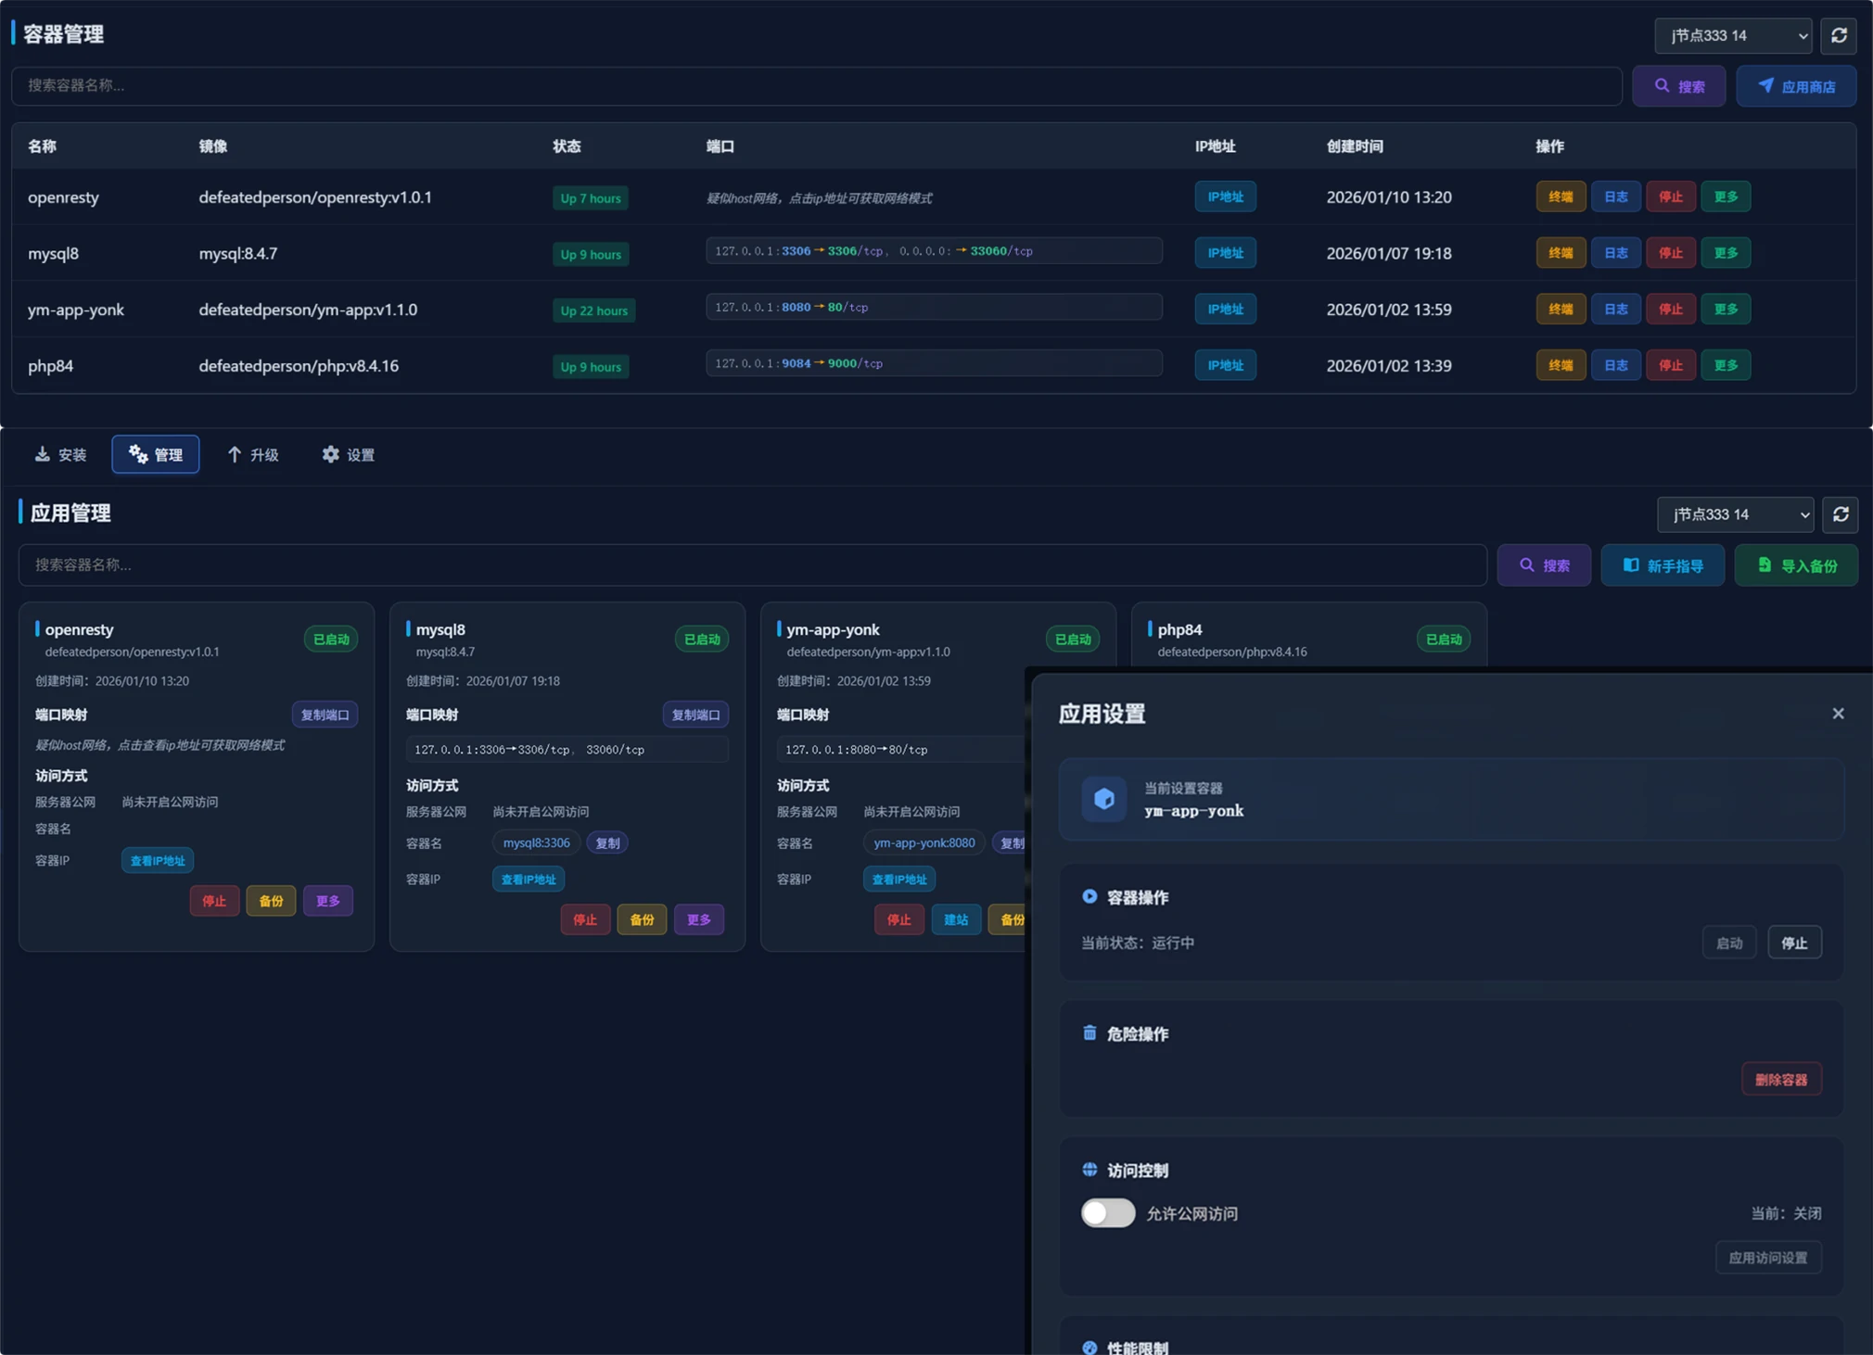The width and height of the screenshot is (1873, 1355).
Task: Open the 设置 tab
Action: (x=347, y=454)
